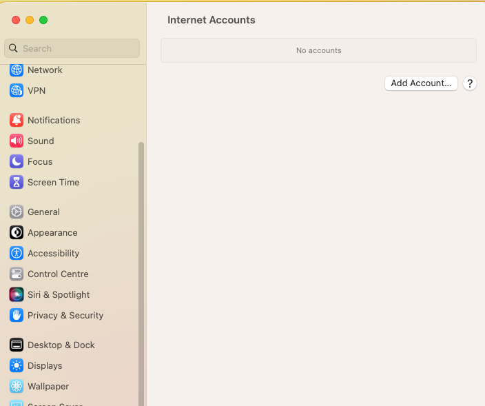Click the No accounts list area
The width and height of the screenshot is (485, 406).
[318, 50]
